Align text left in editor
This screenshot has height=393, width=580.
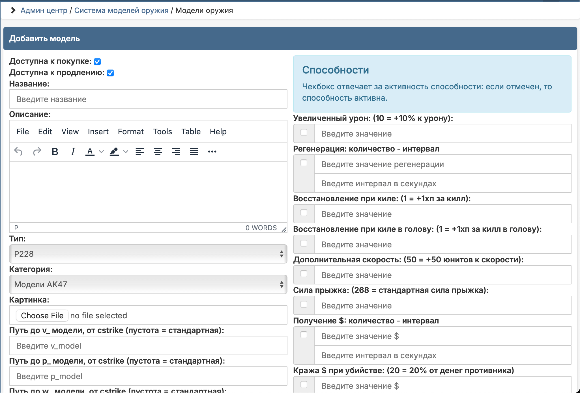click(140, 152)
